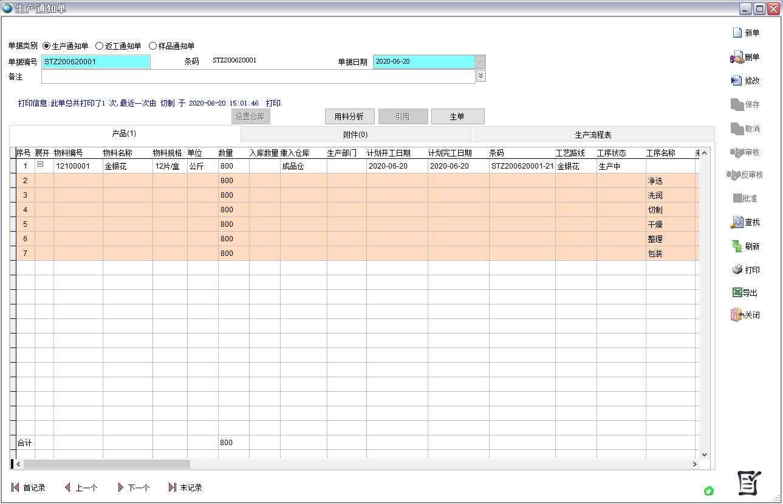Click the 用料分析 button
The height and width of the screenshot is (504, 783).
coord(349,116)
